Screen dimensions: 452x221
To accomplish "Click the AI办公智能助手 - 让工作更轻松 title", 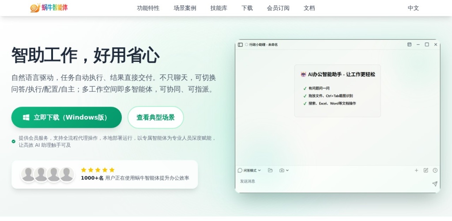I will [342, 74].
